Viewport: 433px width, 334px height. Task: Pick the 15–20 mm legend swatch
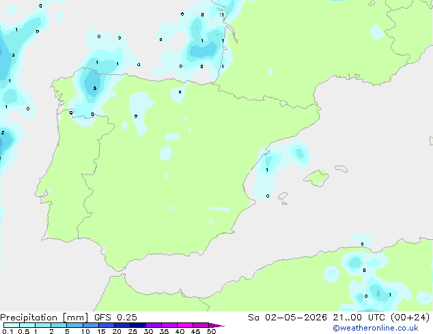(x=106, y=325)
